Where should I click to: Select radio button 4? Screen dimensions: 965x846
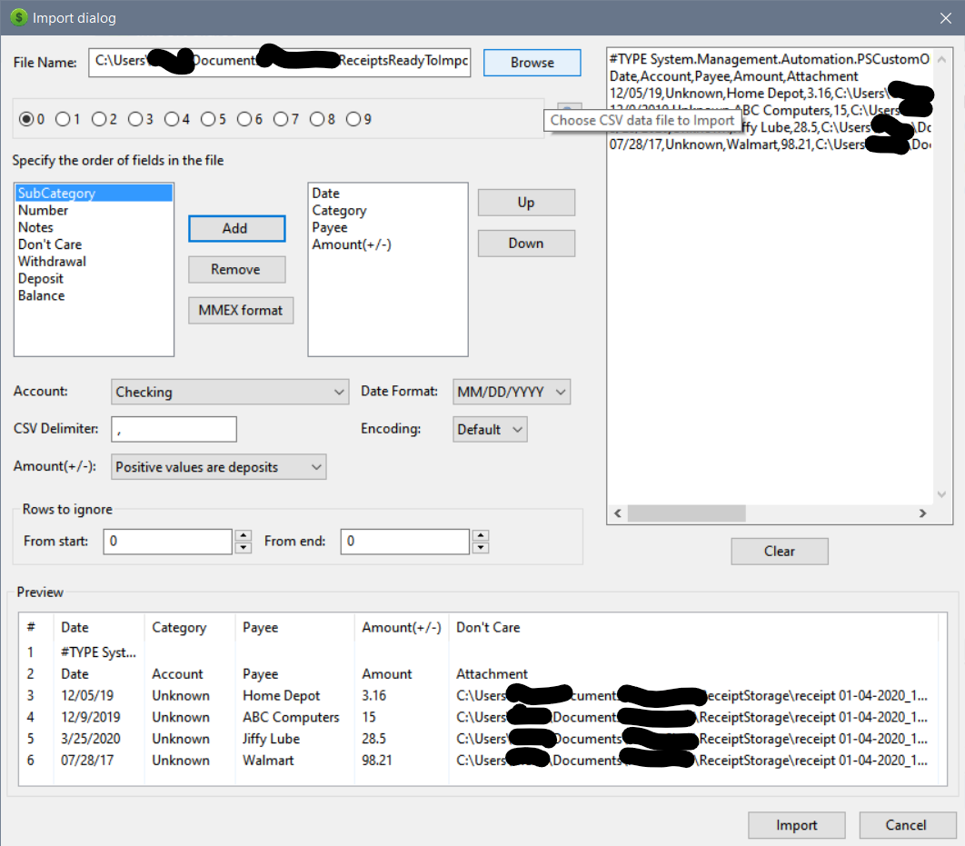(172, 119)
